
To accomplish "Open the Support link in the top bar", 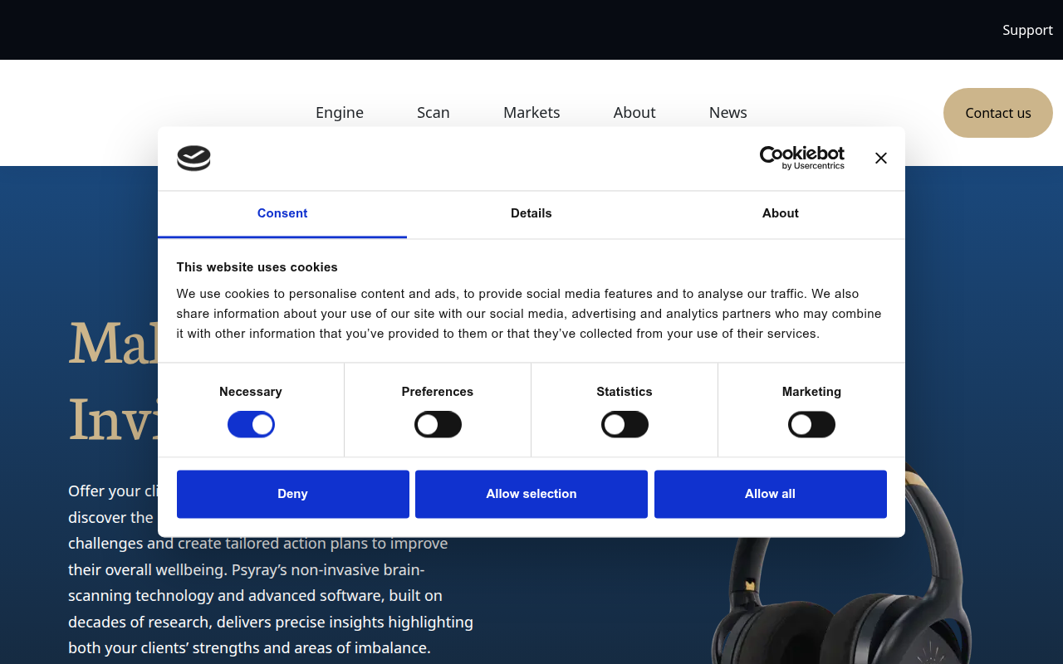I will click(x=1027, y=30).
